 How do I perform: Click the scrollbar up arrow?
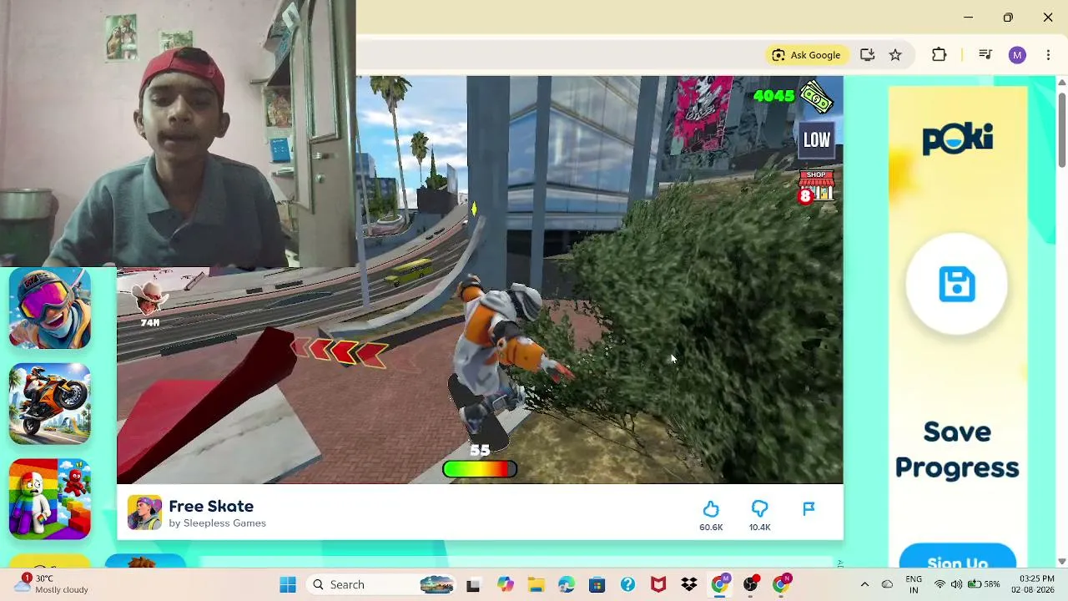pos(1061,82)
